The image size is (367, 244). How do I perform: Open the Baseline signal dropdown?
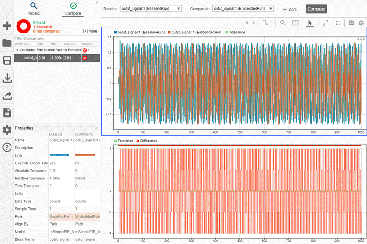(151, 9)
